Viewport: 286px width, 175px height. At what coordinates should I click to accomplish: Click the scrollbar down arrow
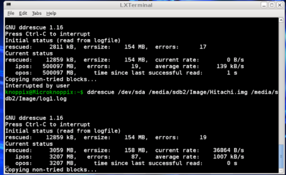[281, 171]
